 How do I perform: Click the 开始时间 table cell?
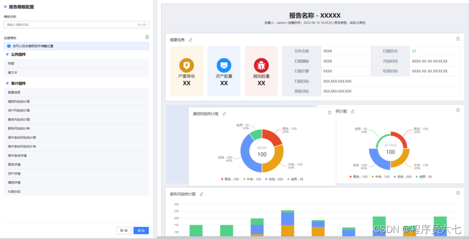click(x=390, y=61)
